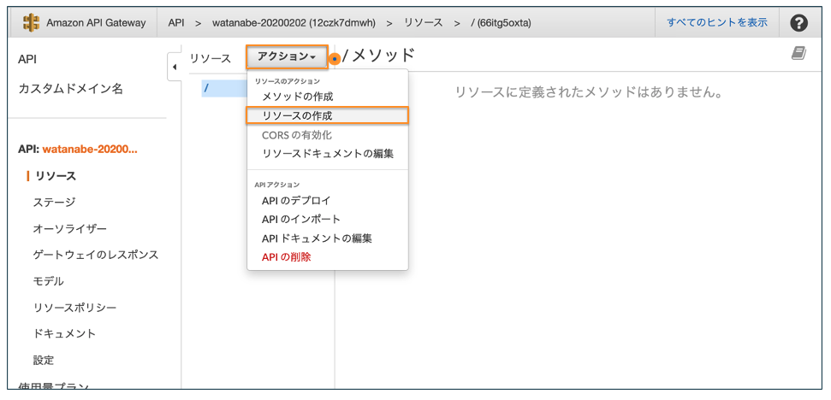
Task: Click すべてのヒントを表示 link
Action: point(717,23)
